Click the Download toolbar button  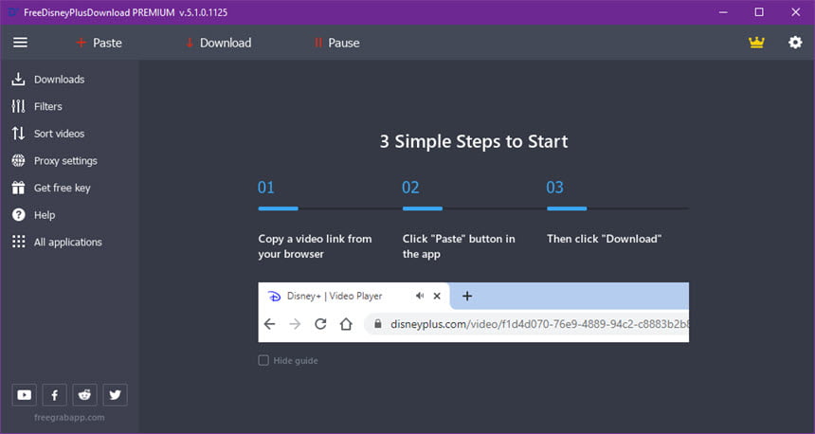point(218,43)
